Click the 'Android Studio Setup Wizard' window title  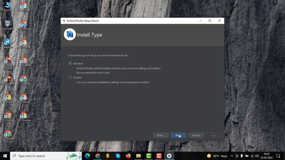[82, 21]
